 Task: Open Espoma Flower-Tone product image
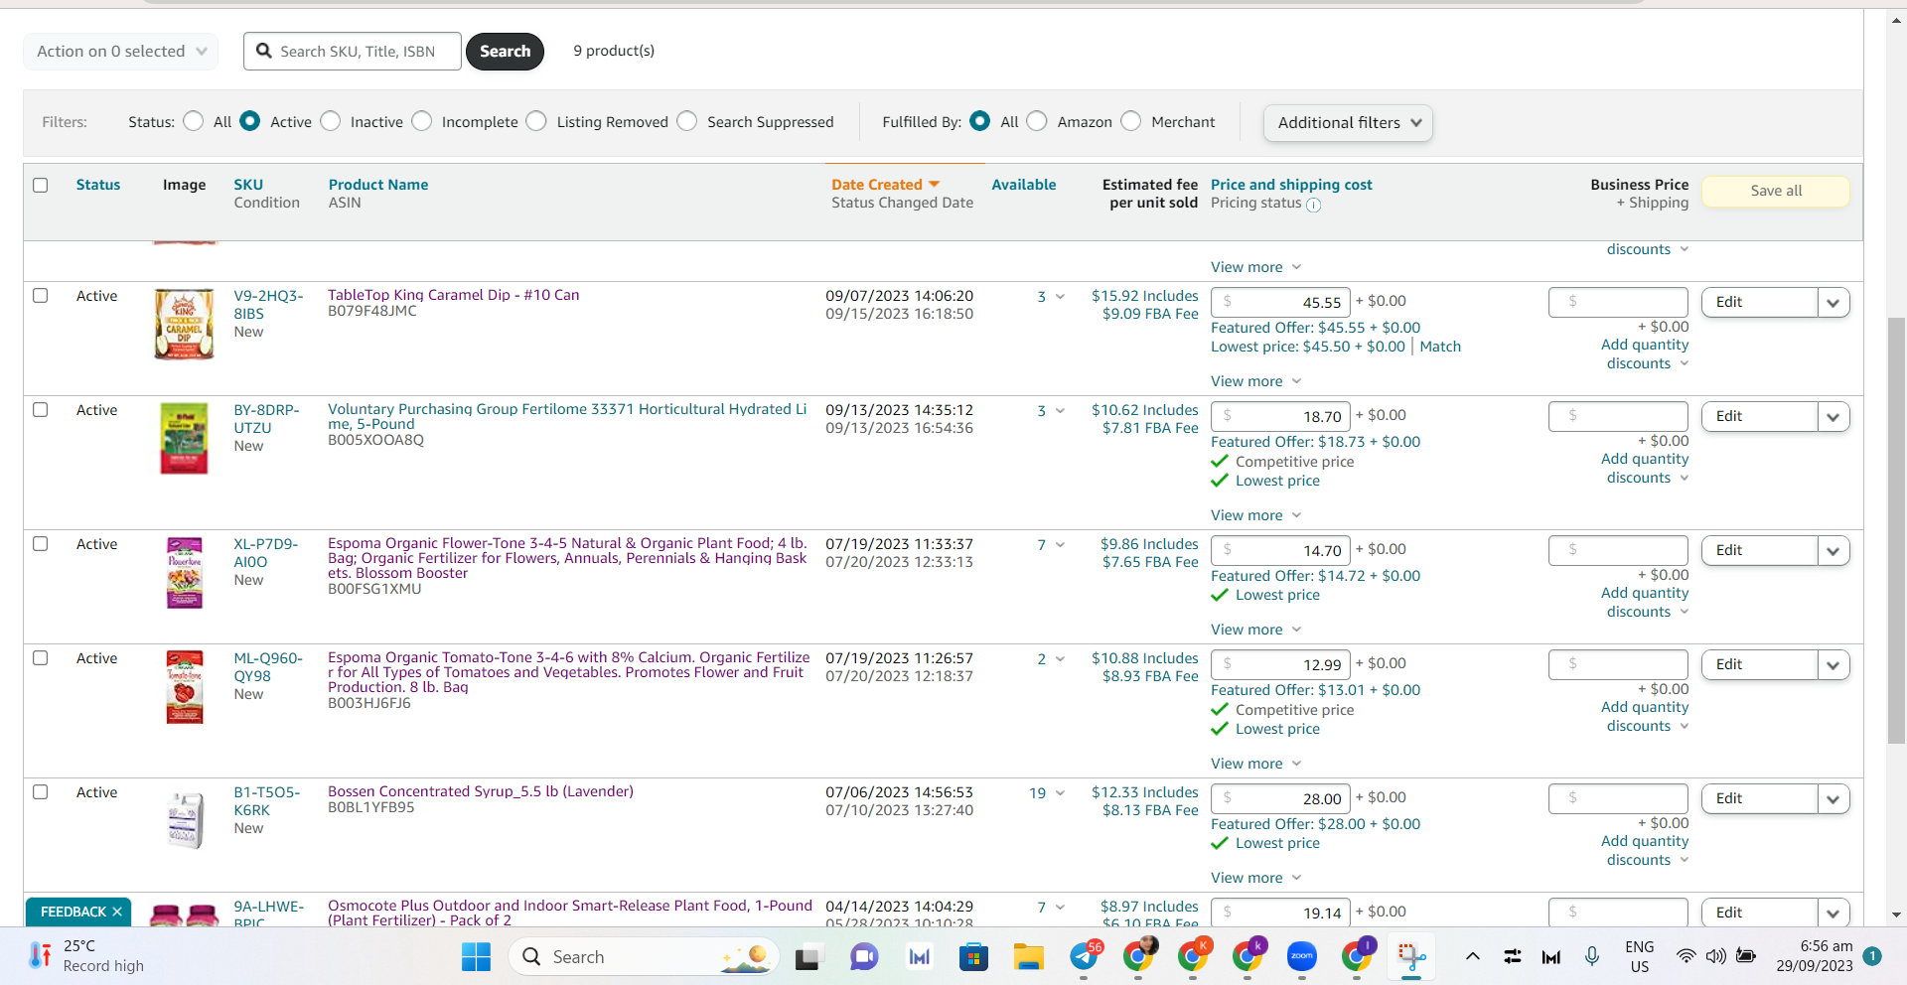point(184,572)
